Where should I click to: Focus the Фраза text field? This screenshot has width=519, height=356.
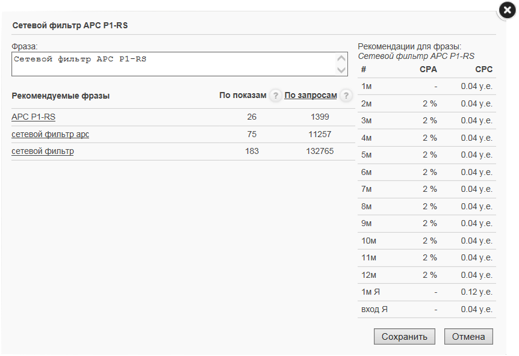179,64
